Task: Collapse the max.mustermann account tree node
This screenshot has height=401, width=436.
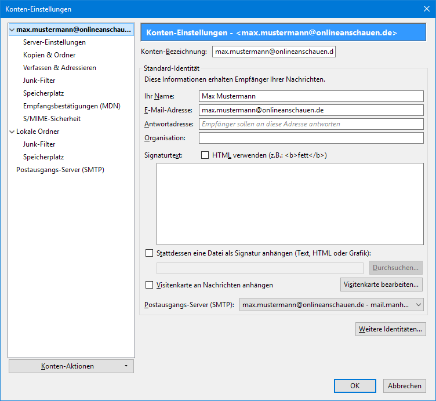Action: 12,30
